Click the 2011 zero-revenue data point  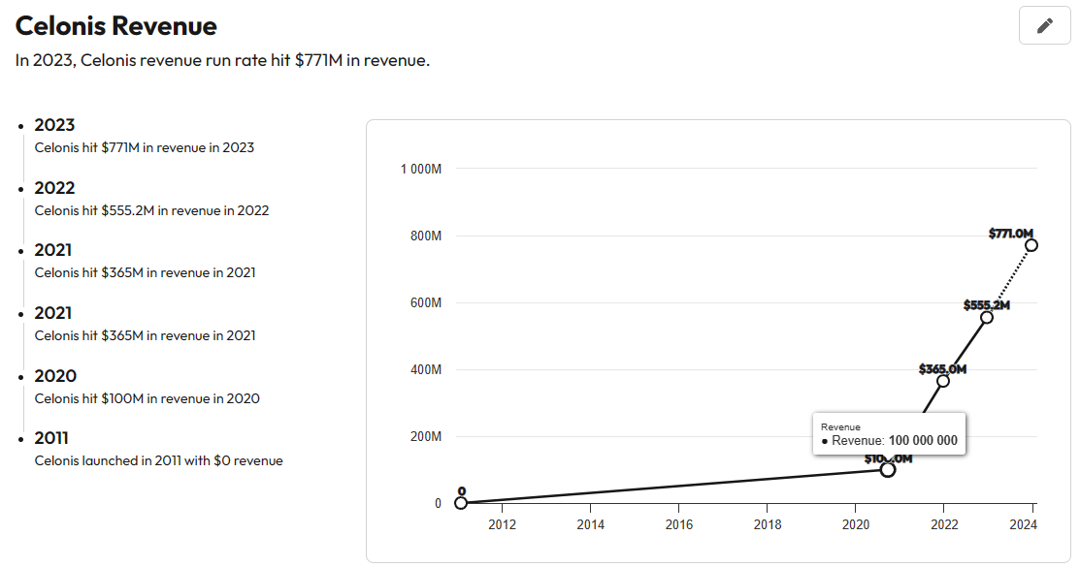(x=461, y=503)
